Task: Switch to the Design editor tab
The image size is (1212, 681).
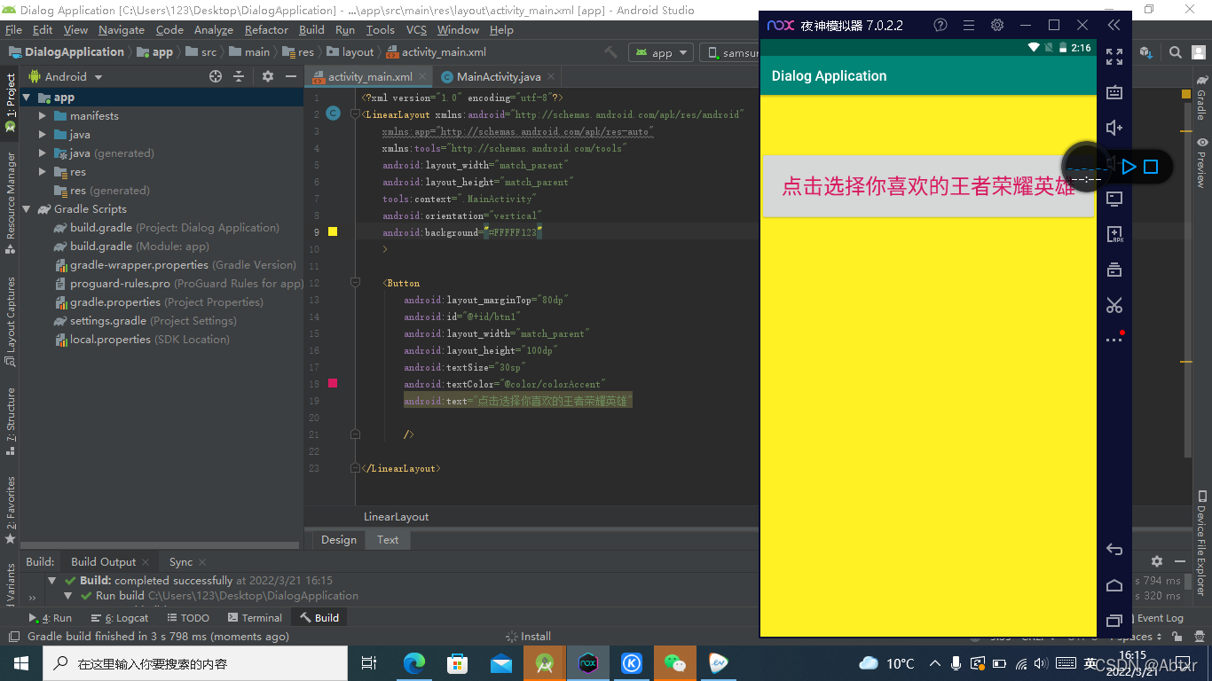Action: click(x=339, y=539)
